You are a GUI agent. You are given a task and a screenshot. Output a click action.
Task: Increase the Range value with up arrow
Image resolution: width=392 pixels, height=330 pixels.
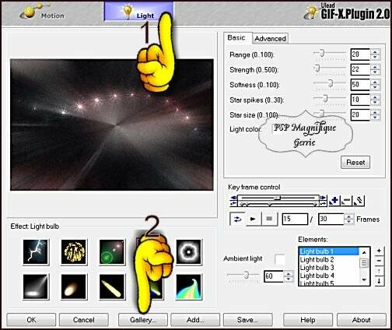click(375, 52)
